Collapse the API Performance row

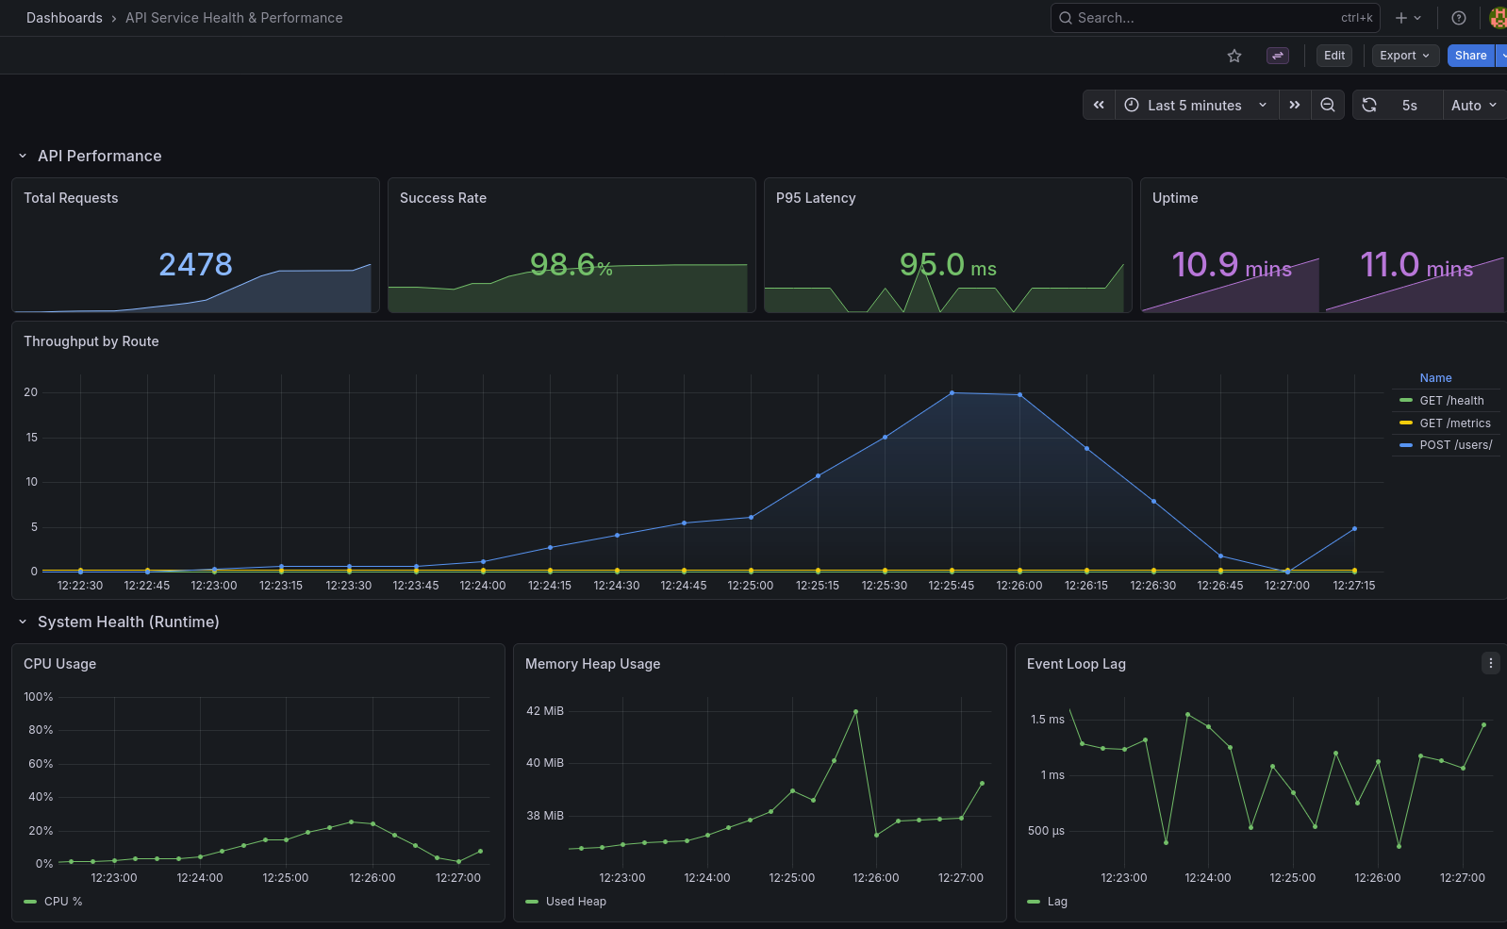(23, 157)
